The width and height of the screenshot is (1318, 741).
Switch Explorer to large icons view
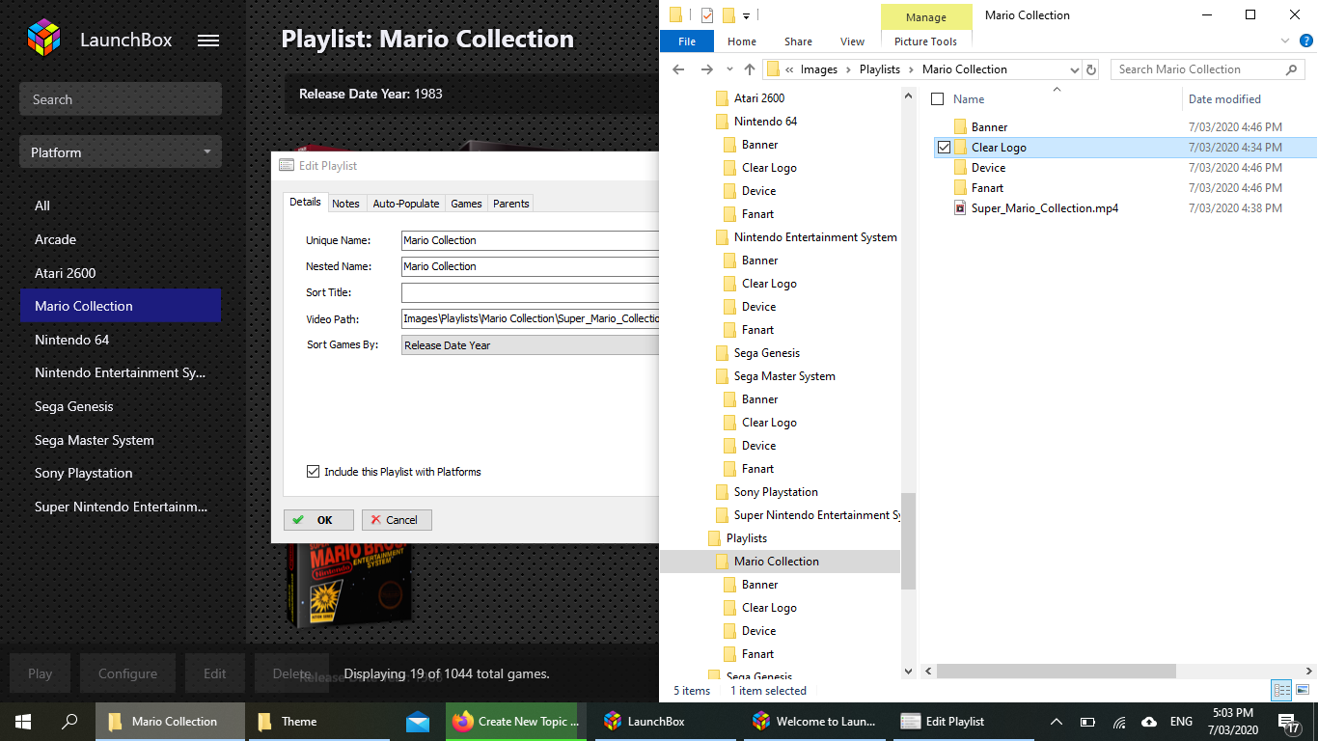point(1303,690)
